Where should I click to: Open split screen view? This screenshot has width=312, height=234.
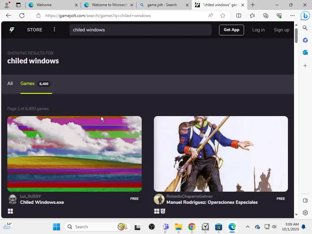(239, 16)
